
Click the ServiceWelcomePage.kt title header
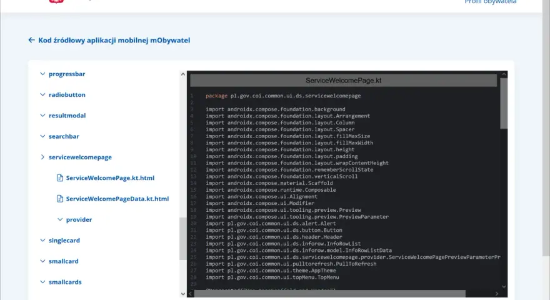(343, 81)
